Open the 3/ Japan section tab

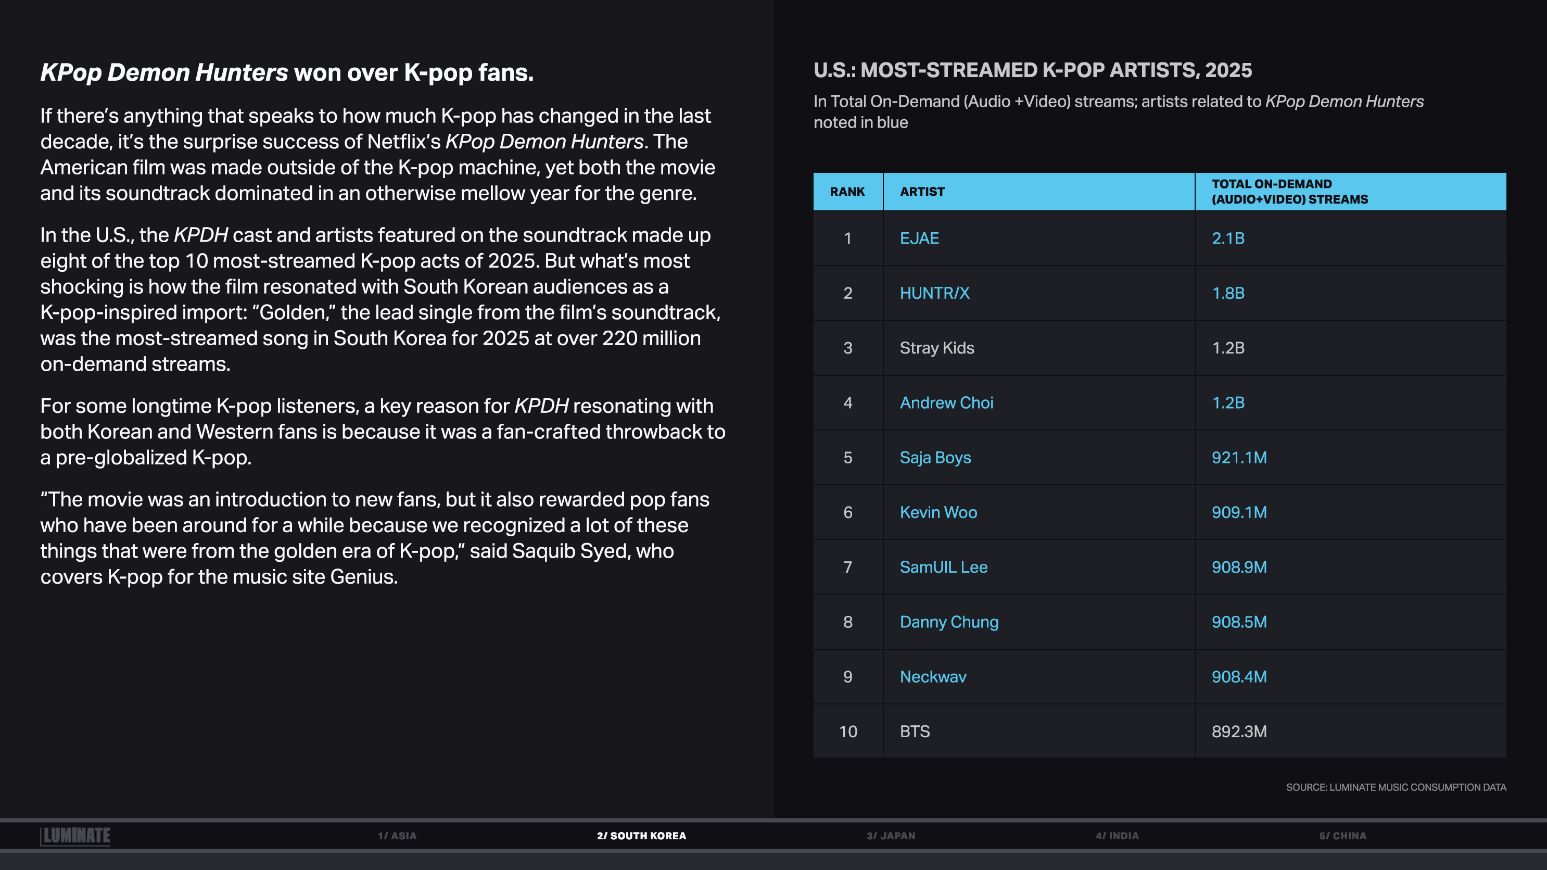(x=891, y=836)
